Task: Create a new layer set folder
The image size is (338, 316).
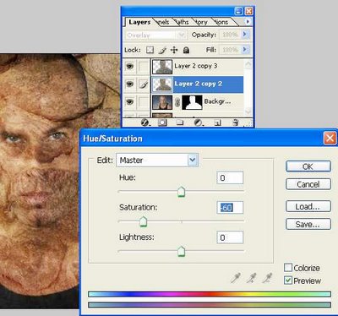Action: (x=180, y=123)
